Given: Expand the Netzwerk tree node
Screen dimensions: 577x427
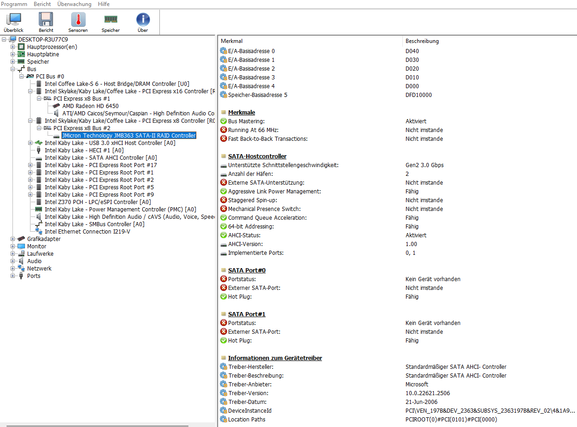Looking at the screenshot, I should (x=13, y=269).
